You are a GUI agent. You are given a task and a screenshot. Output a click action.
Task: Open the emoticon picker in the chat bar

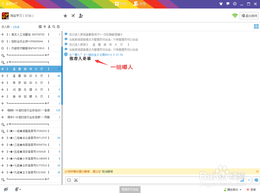tap(69, 180)
